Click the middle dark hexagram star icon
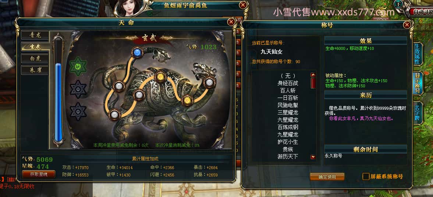This screenshot has width=433, height=197. [x=78, y=89]
